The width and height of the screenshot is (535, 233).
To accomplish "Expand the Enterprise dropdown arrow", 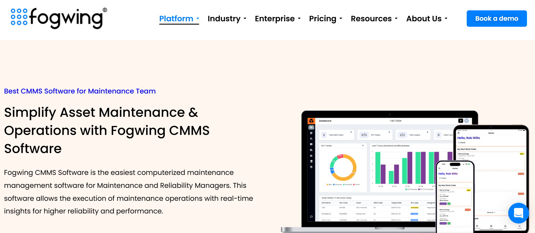I will click(299, 19).
